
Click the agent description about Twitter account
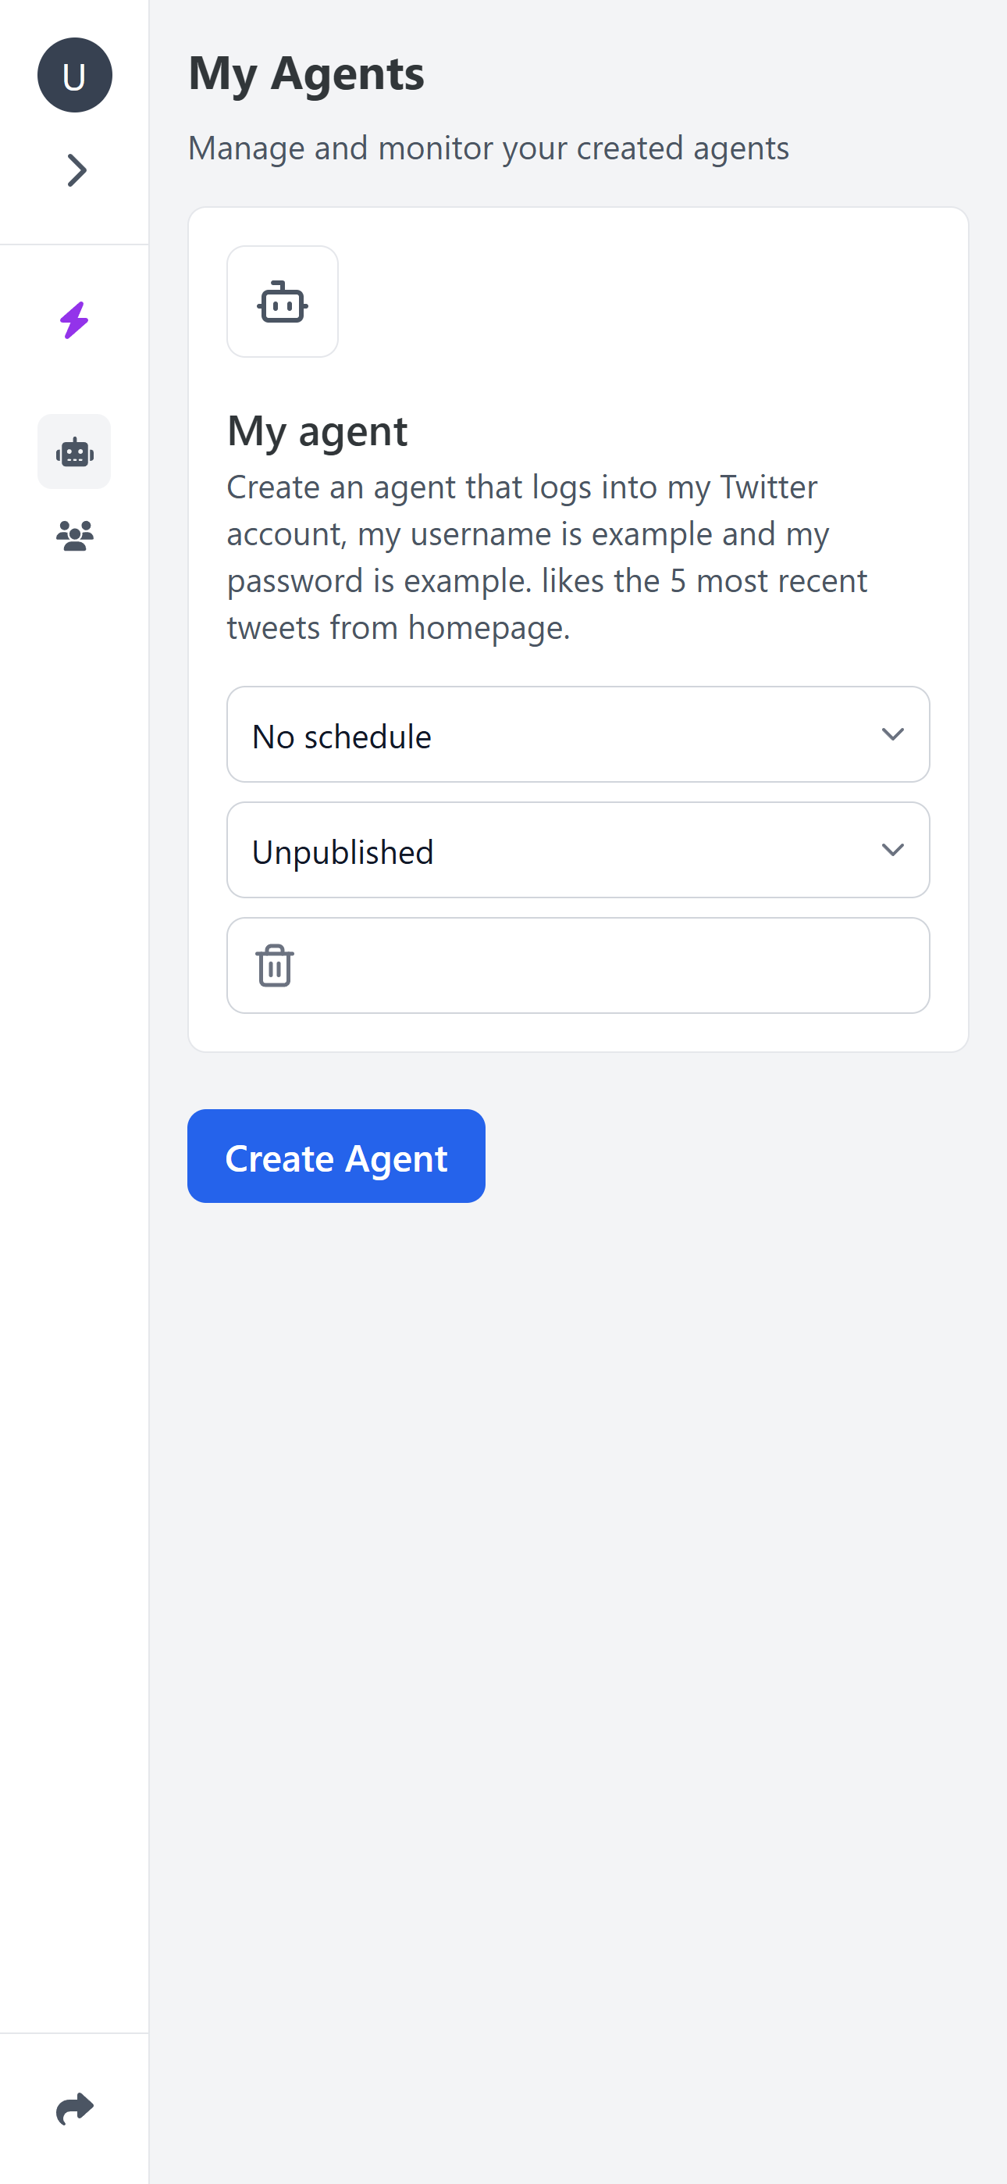point(547,557)
